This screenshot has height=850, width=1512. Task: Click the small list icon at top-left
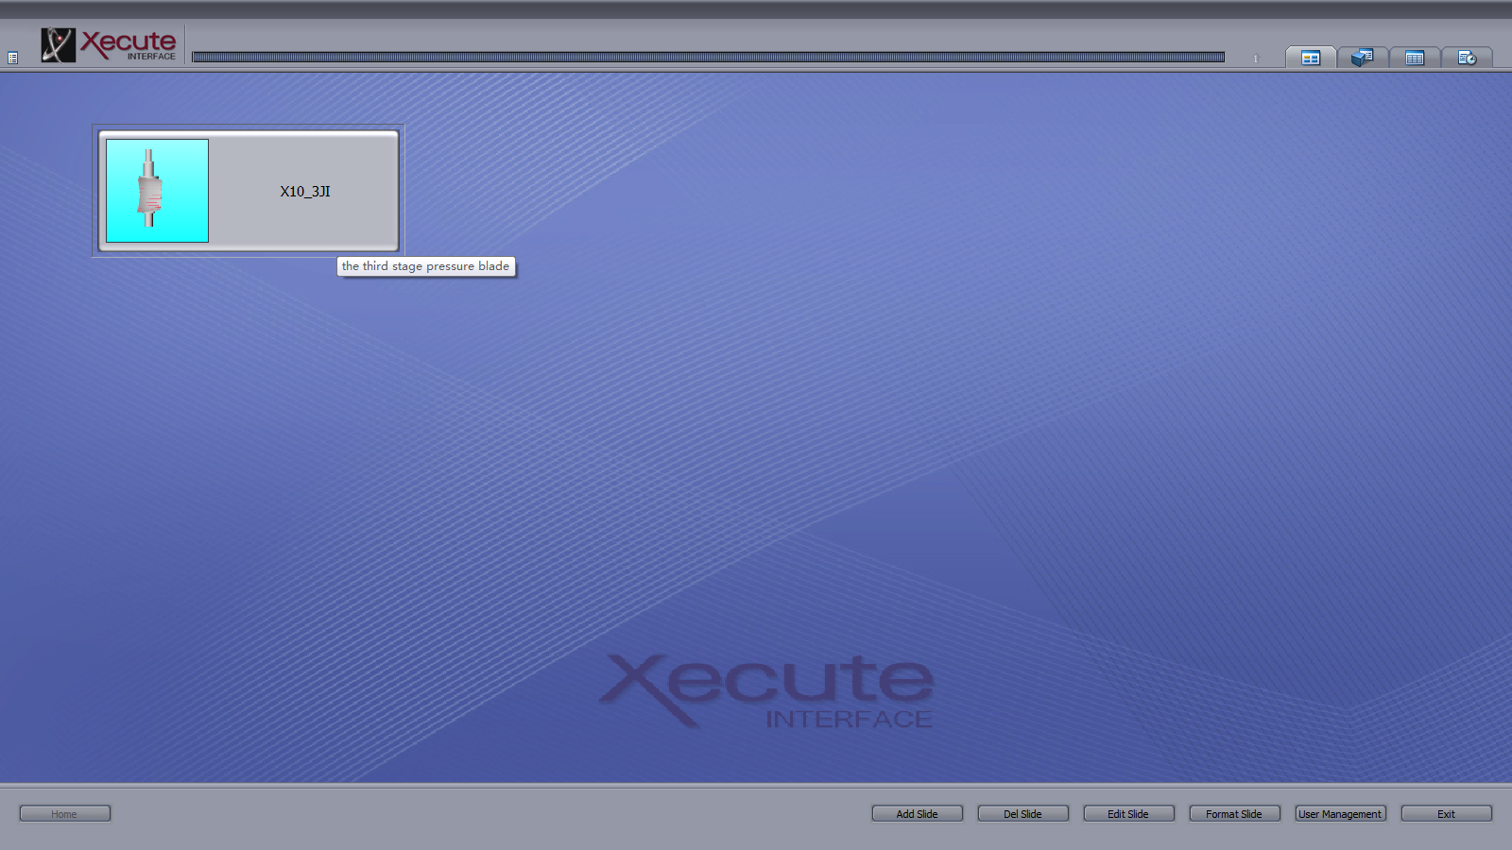click(x=12, y=58)
